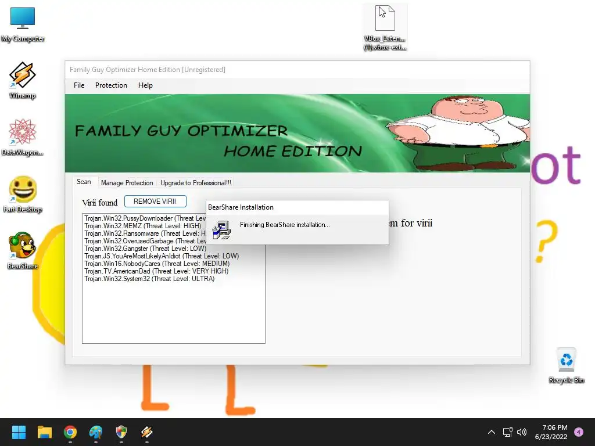Open network settings in system tray
The image size is (595, 446).
[x=507, y=432]
